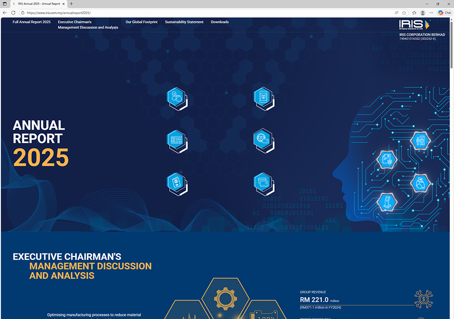
Task: Click the finger touch verification hexagon icon
Action: coord(176,97)
